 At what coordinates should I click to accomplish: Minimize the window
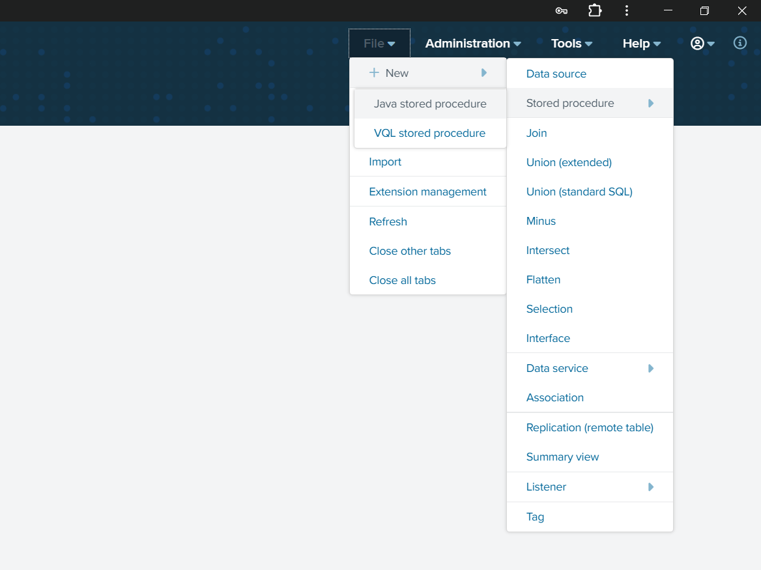668,10
